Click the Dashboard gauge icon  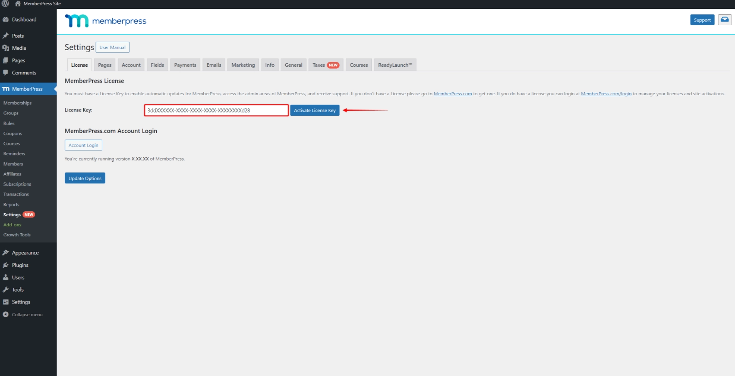6,20
